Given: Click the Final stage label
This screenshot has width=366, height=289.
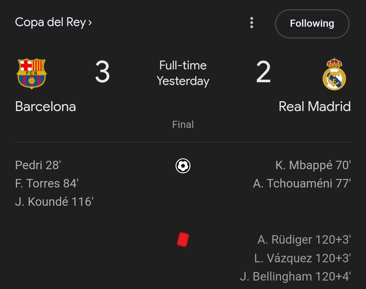Looking at the screenshot, I should 183,125.
